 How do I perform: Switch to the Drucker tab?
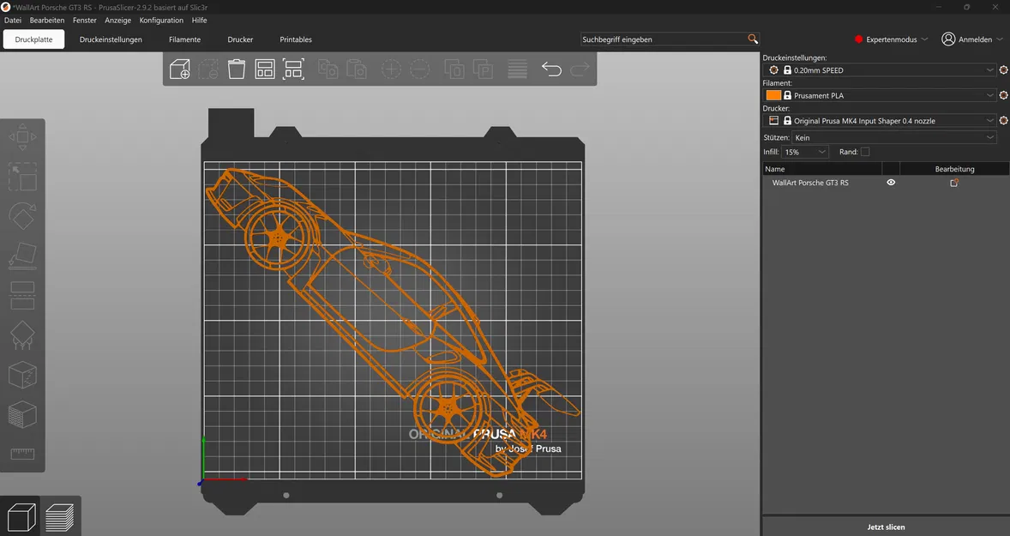click(240, 39)
